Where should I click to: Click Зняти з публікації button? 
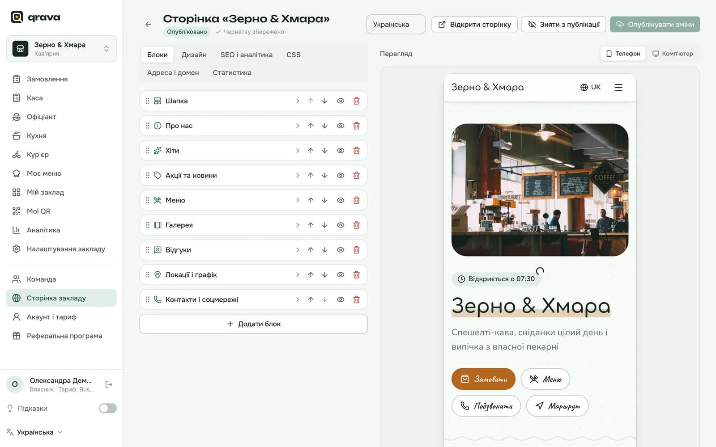(x=564, y=24)
